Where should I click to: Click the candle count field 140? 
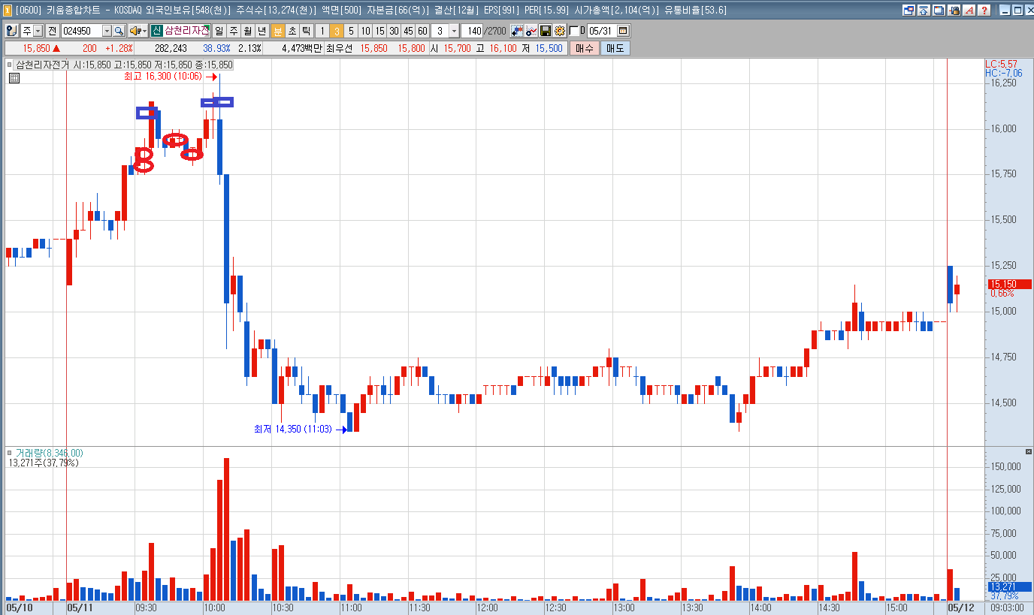(471, 31)
